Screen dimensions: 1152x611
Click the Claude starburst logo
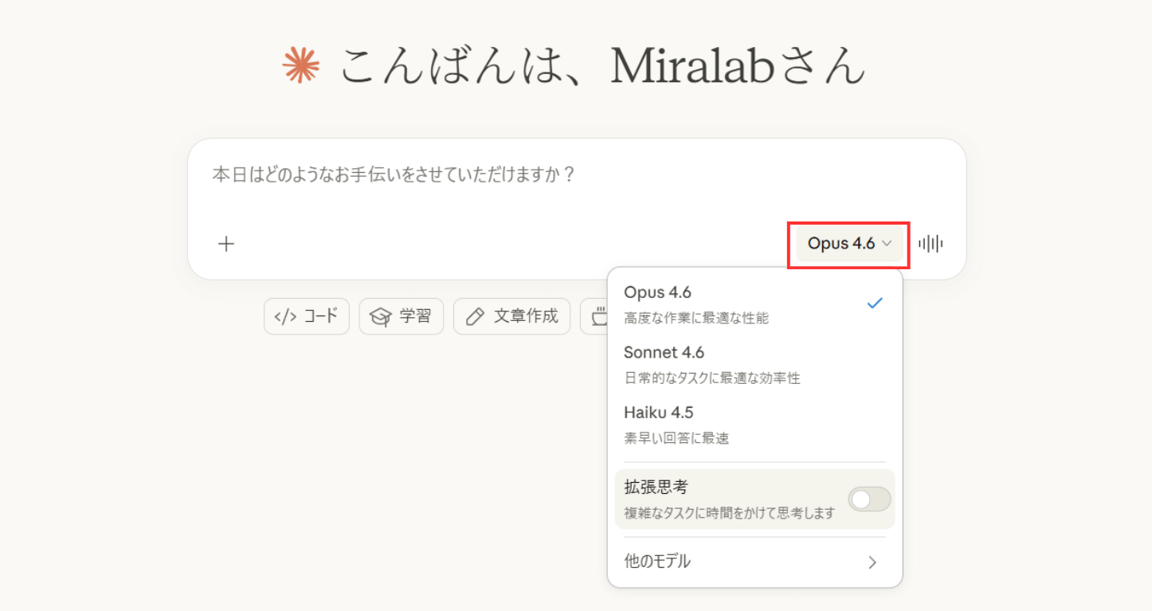click(301, 65)
